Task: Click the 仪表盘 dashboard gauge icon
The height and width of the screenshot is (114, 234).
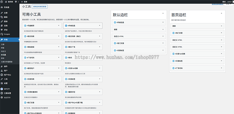Action: pyautogui.click(x=2, y=7)
